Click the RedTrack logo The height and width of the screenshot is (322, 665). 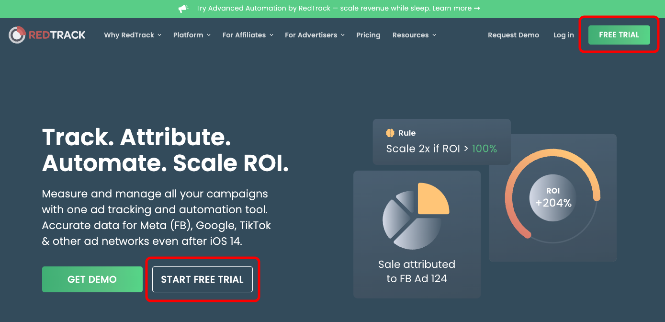(x=46, y=34)
